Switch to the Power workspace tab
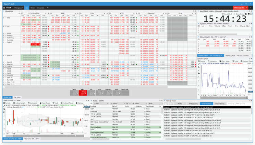The width and height of the screenshot is (255, 145). pos(33,7)
